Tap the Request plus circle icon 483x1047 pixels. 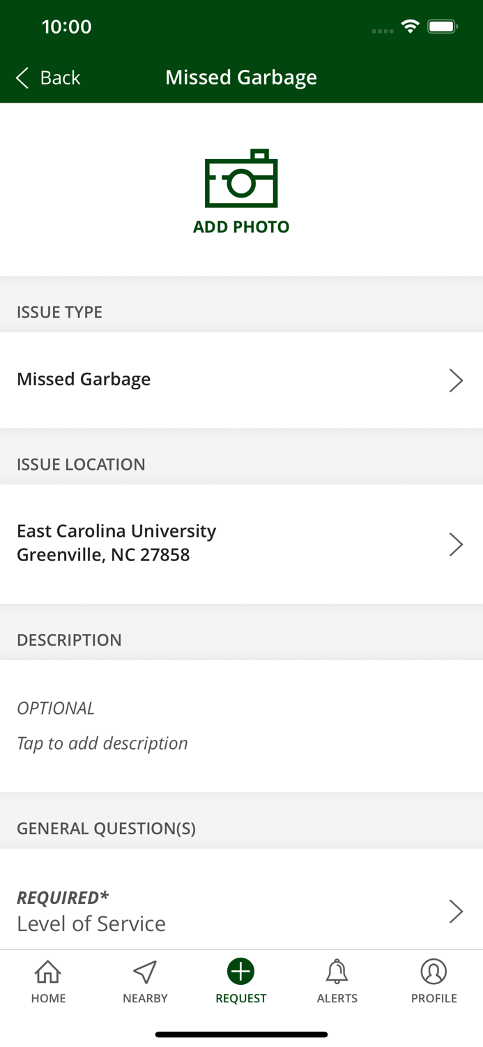[x=241, y=972]
